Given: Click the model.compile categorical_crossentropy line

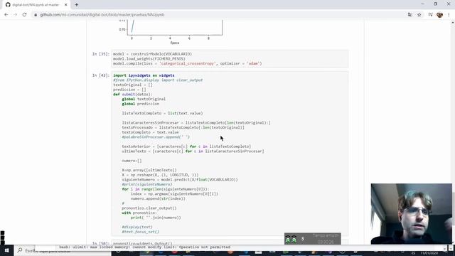Looking at the screenshot, I should [187, 63].
